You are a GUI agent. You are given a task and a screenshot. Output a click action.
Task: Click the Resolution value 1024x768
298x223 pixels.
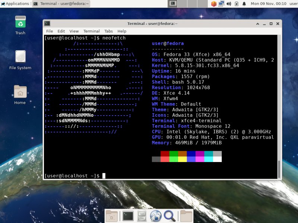point(198,87)
